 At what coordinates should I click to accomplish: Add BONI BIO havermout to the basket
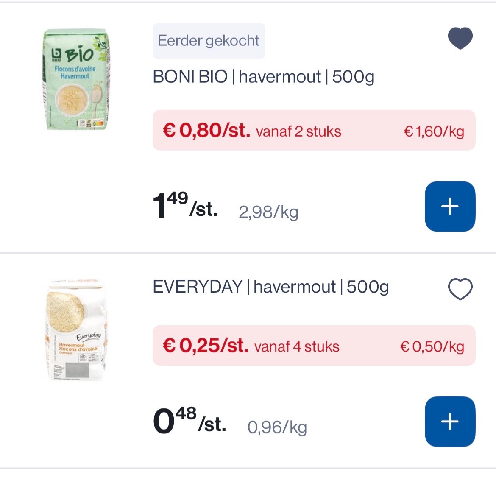[450, 207]
